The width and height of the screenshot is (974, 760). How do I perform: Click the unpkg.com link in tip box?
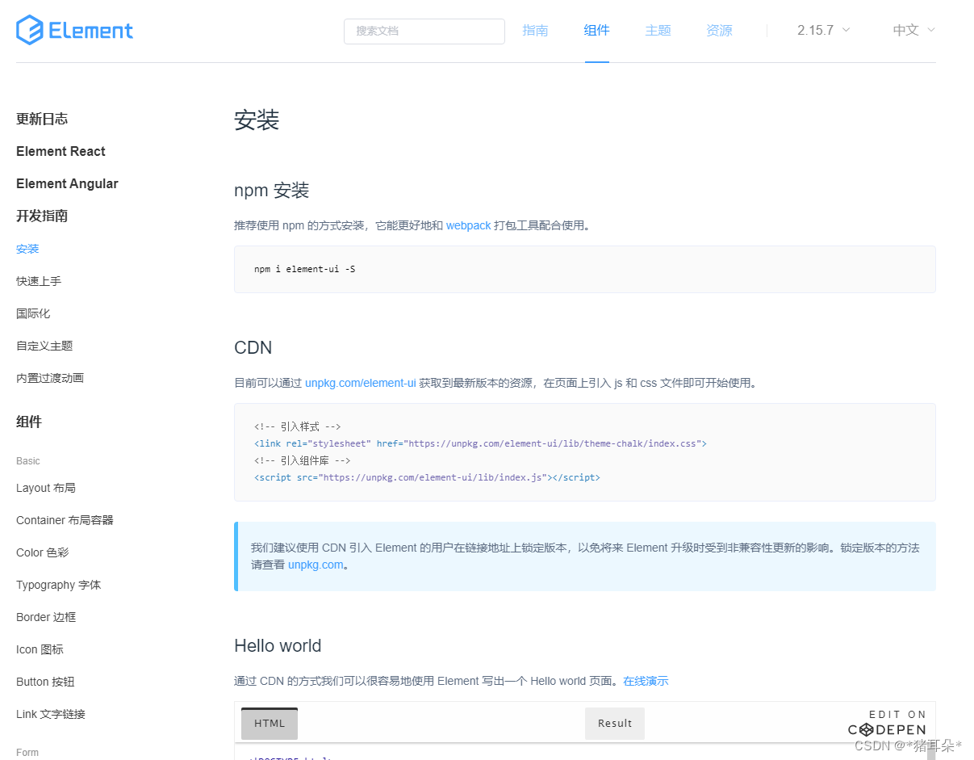316,565
